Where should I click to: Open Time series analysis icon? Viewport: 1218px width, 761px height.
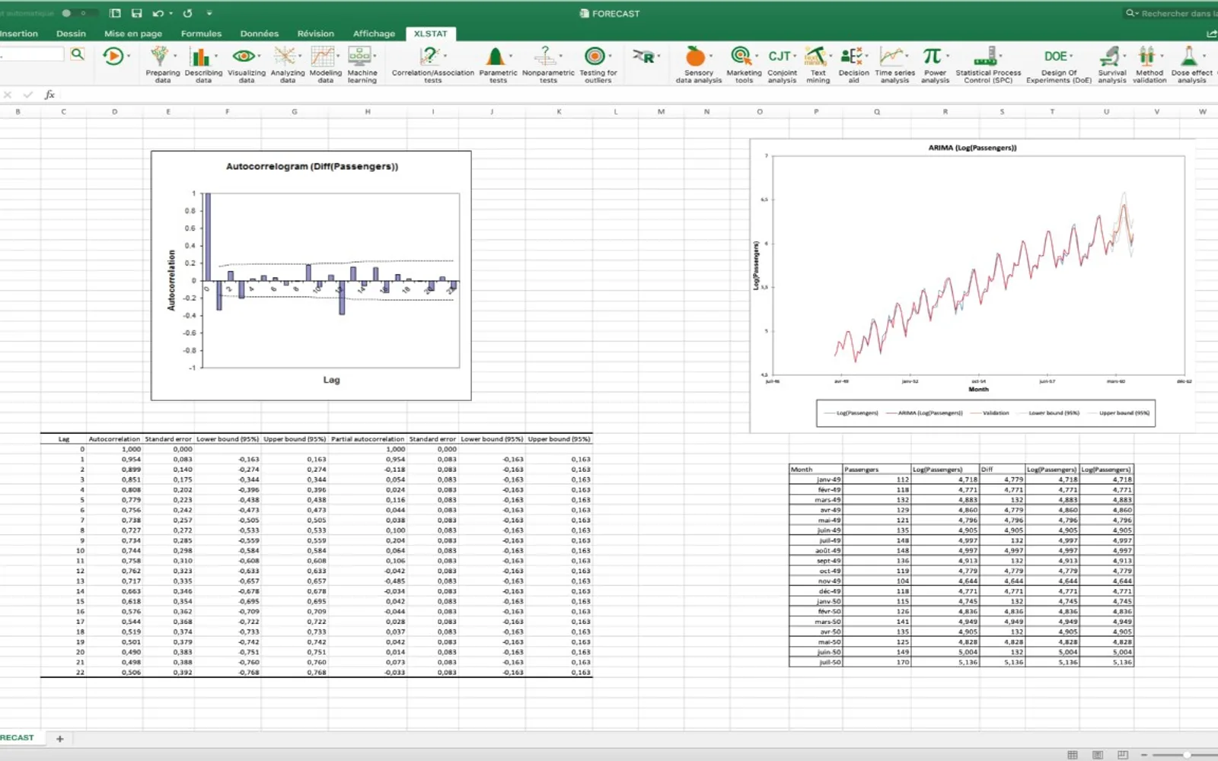[x=891, y=56]
